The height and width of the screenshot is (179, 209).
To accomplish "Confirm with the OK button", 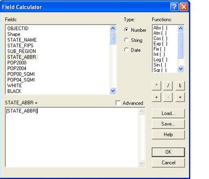I will [168, 152].
